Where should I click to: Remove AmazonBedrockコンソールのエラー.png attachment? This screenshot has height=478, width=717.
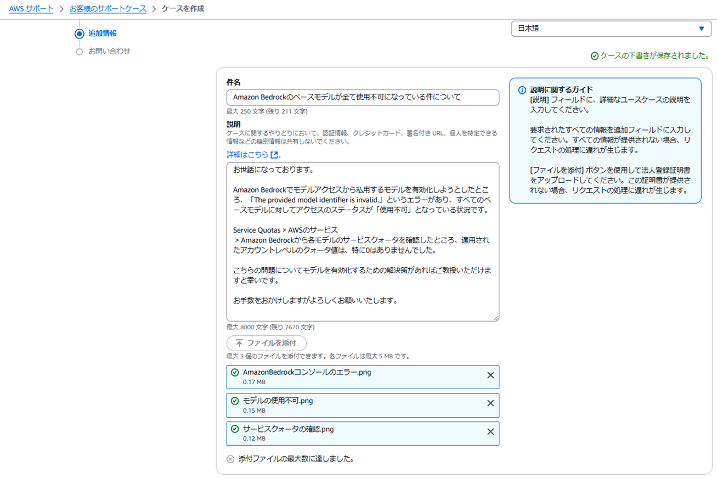click(490, 375)
